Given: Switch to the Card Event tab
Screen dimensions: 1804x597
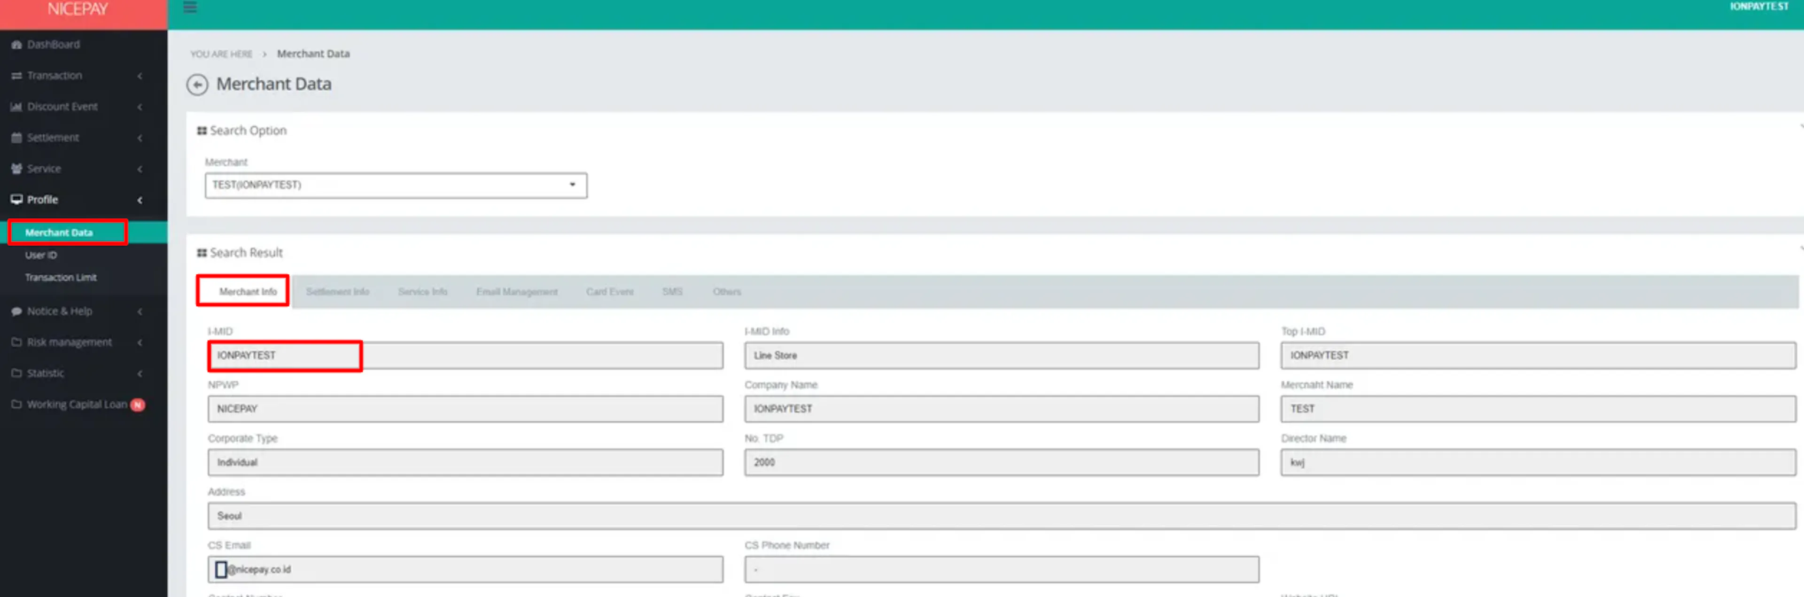Looking at the screenshot, I should click(610, 292).
